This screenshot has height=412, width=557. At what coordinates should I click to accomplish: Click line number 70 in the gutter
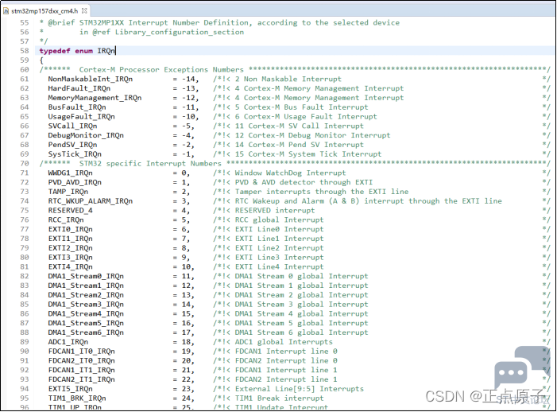(x=25, y=164)
